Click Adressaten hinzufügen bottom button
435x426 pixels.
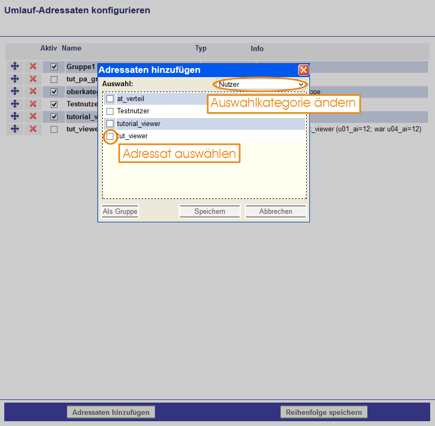click(111, 412)
